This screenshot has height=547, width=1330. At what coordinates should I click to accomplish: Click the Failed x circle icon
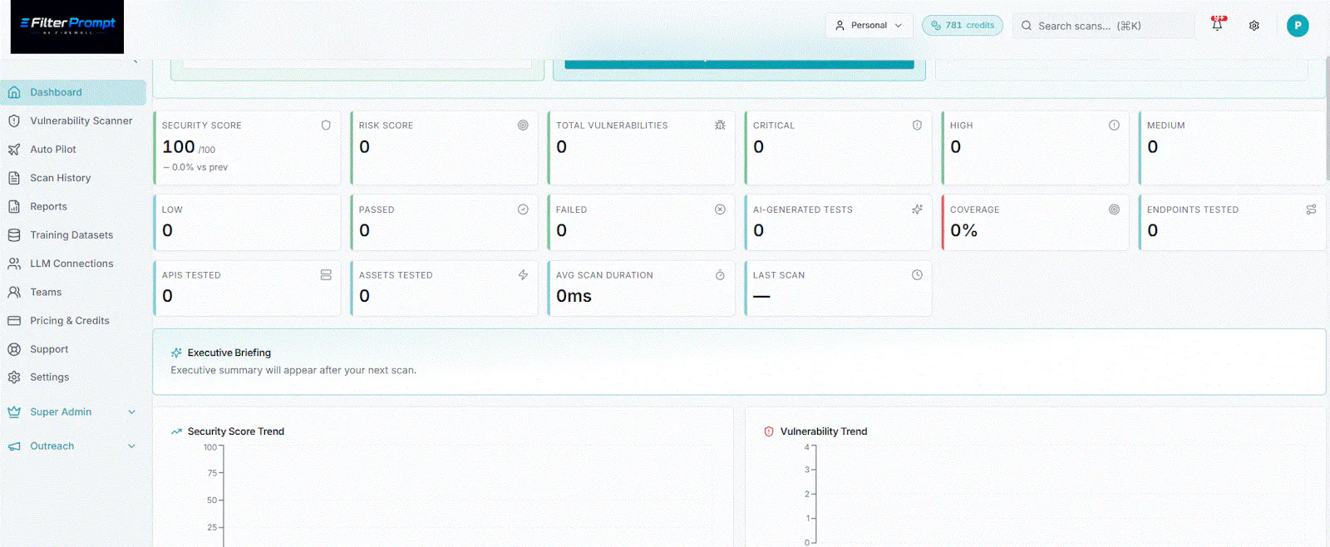(x=720, y=209)
